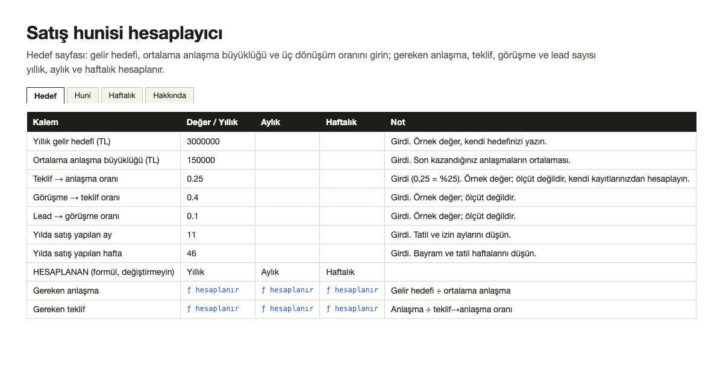The image size is (723, 379).
Task: Click the Haftalık cell in the HESAPLANAN row
Action: [352, 272]
